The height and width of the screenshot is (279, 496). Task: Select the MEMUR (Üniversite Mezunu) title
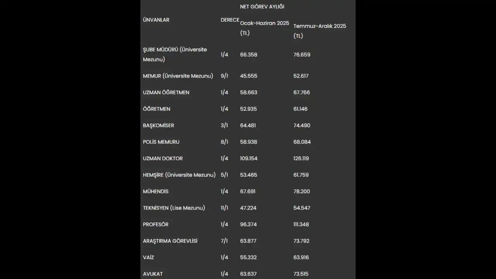point(178,76)
